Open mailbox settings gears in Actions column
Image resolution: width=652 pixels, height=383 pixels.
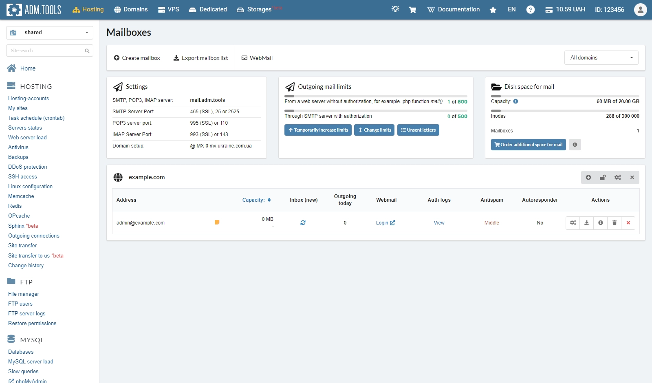click(573, 223)
